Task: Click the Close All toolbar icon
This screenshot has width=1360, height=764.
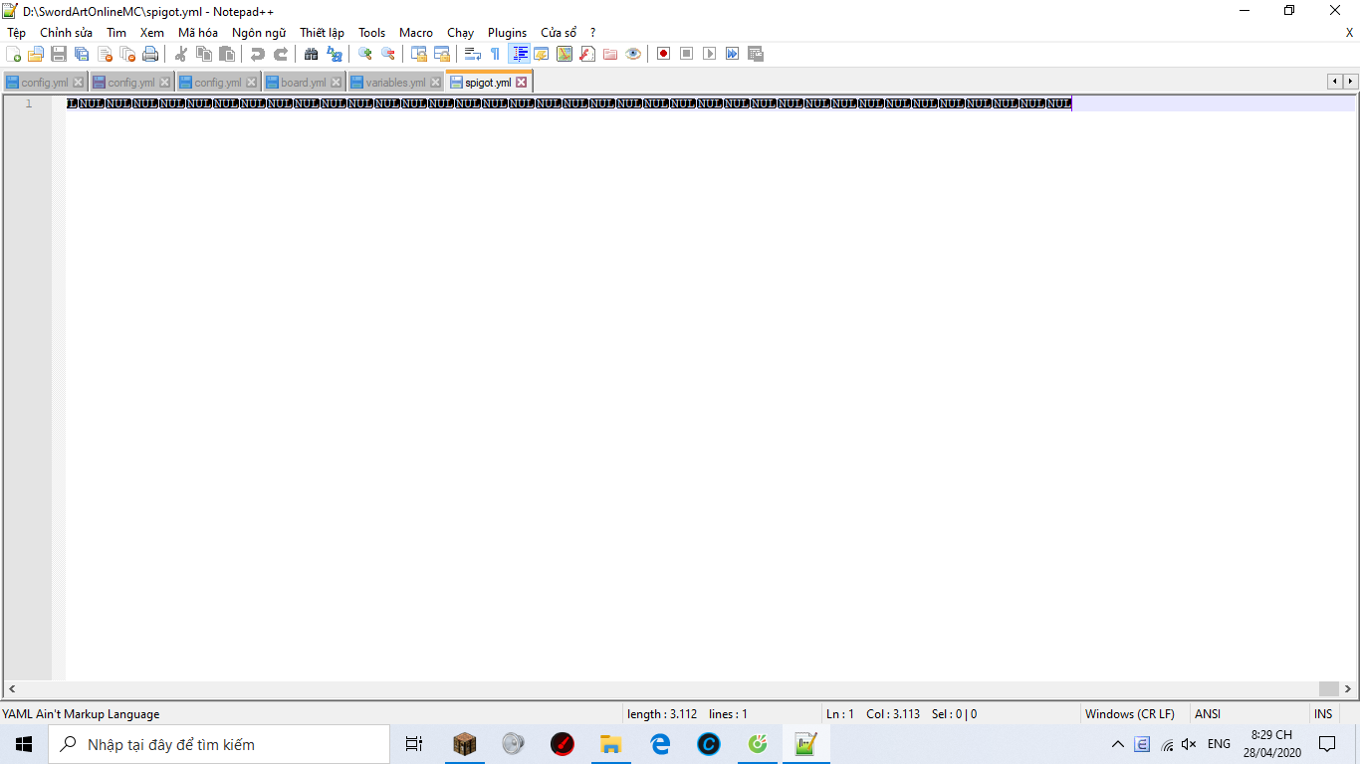Action: click(127, 54)
